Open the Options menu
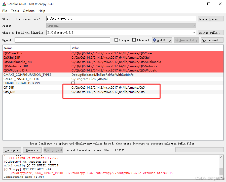 point(28,11)
